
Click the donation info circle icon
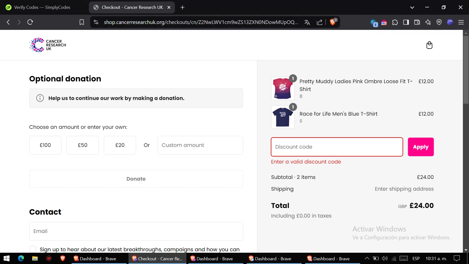point(40,98)
